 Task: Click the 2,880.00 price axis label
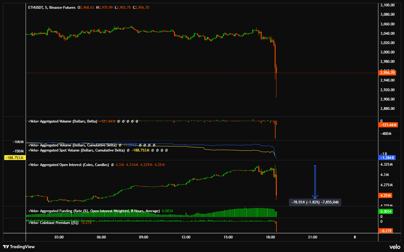coord(387,108)
